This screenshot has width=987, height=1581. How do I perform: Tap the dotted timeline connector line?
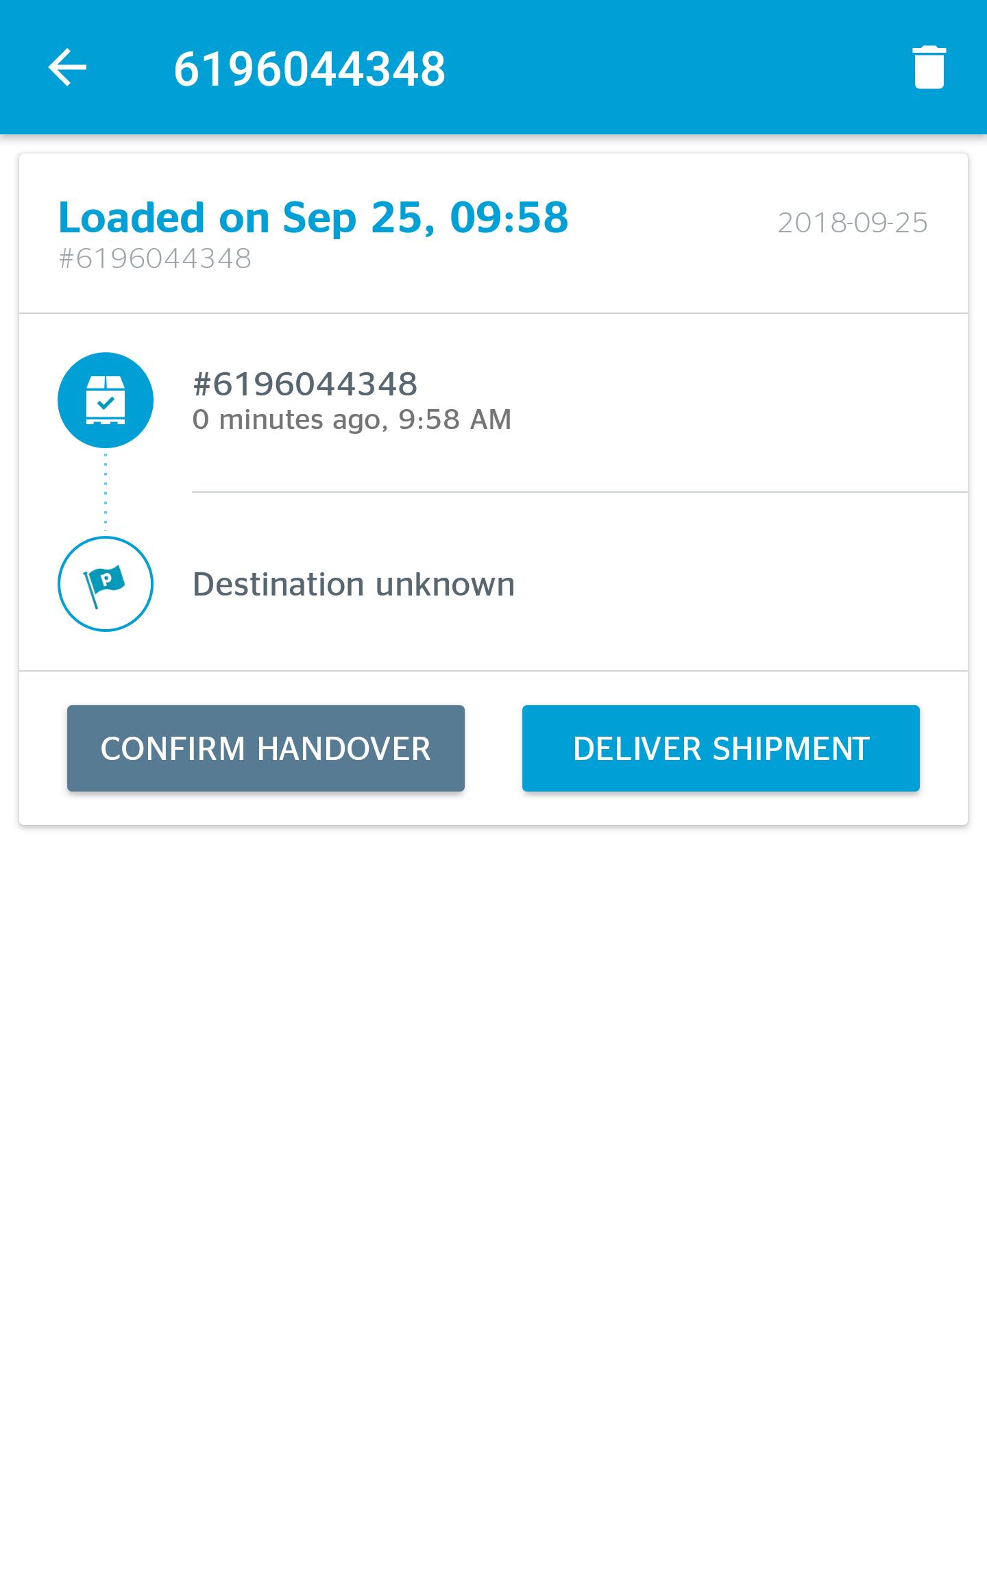pyautogui.click(x=106, y=492)
